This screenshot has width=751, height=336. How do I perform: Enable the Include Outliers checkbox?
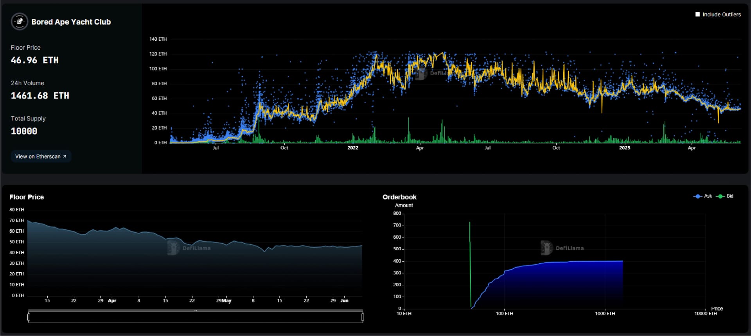pyautogui.click(x=697, y=14)
